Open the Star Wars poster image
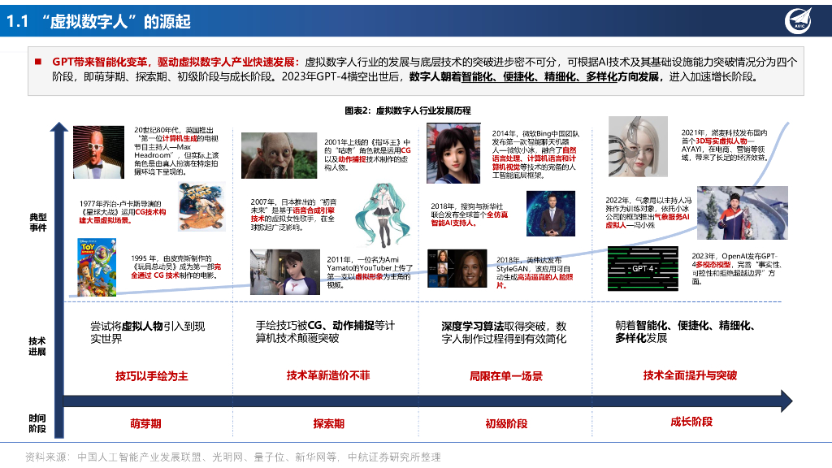The width and height of the screenshot is (832, 468). [x=201, y=207]
